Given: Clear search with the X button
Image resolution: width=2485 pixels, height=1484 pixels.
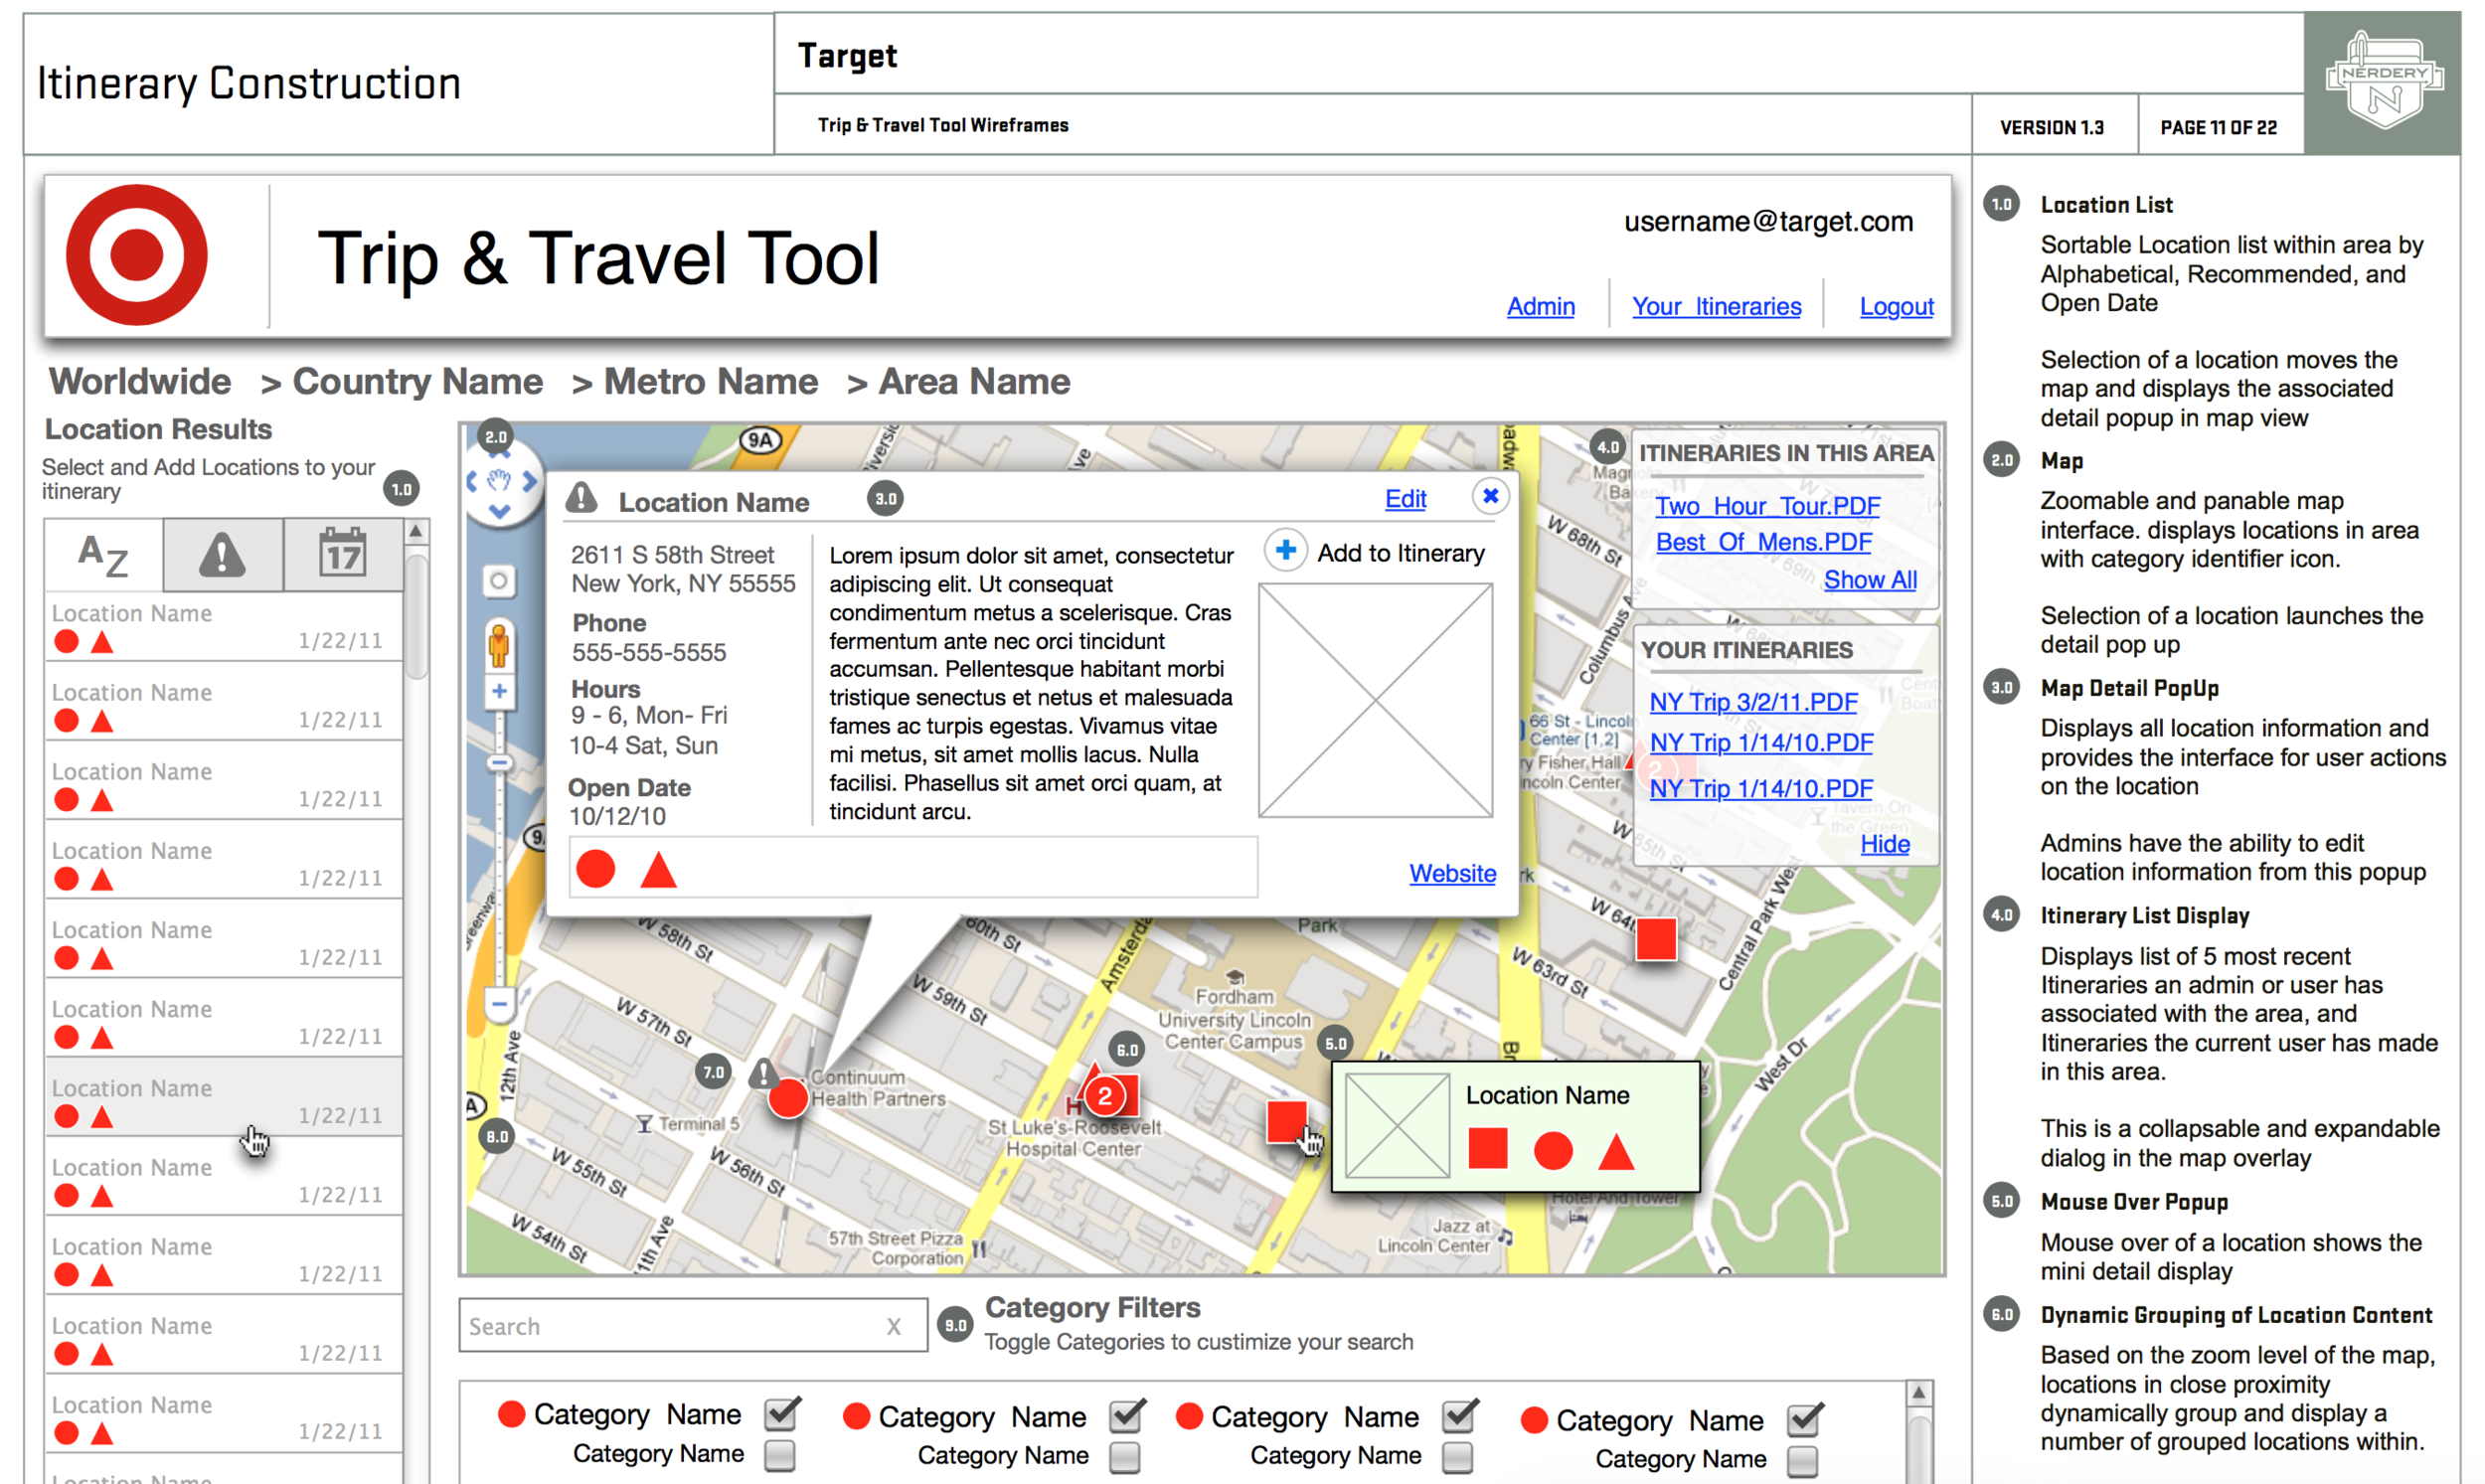Looking at the screenshot, I should coord(894,1326).
